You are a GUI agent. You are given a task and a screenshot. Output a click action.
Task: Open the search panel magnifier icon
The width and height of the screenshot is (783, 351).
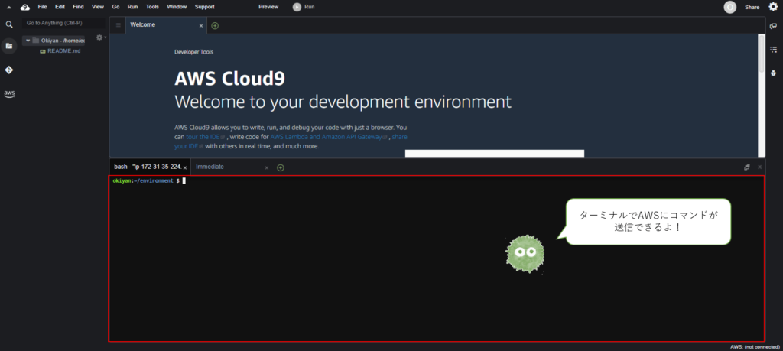point(9,24)
